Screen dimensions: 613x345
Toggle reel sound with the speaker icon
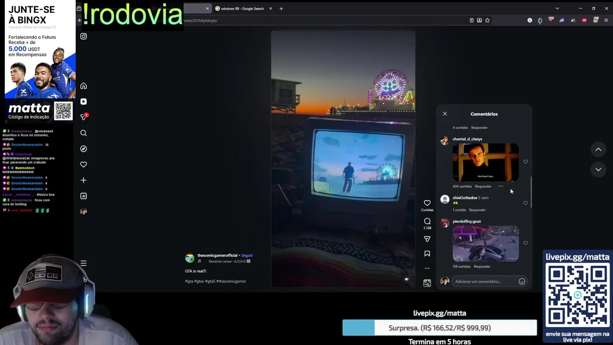point(407,279)
